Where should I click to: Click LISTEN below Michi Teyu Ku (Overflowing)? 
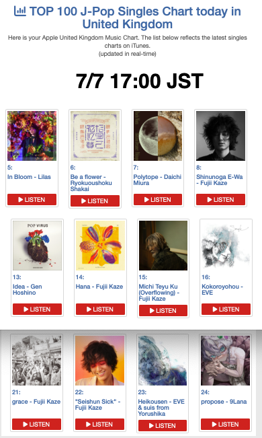163,311
